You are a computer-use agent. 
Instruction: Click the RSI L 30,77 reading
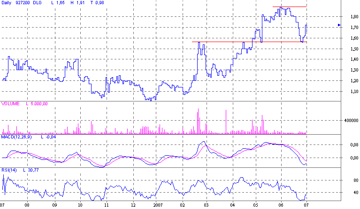[31, 171]
